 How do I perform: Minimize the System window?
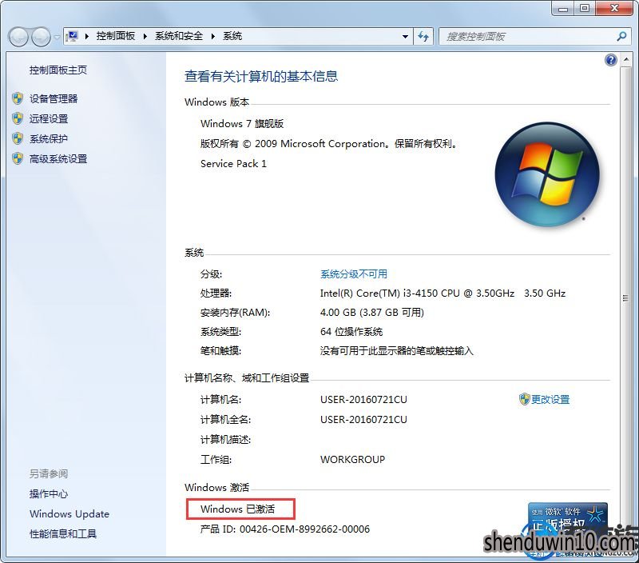click(563, 8)
